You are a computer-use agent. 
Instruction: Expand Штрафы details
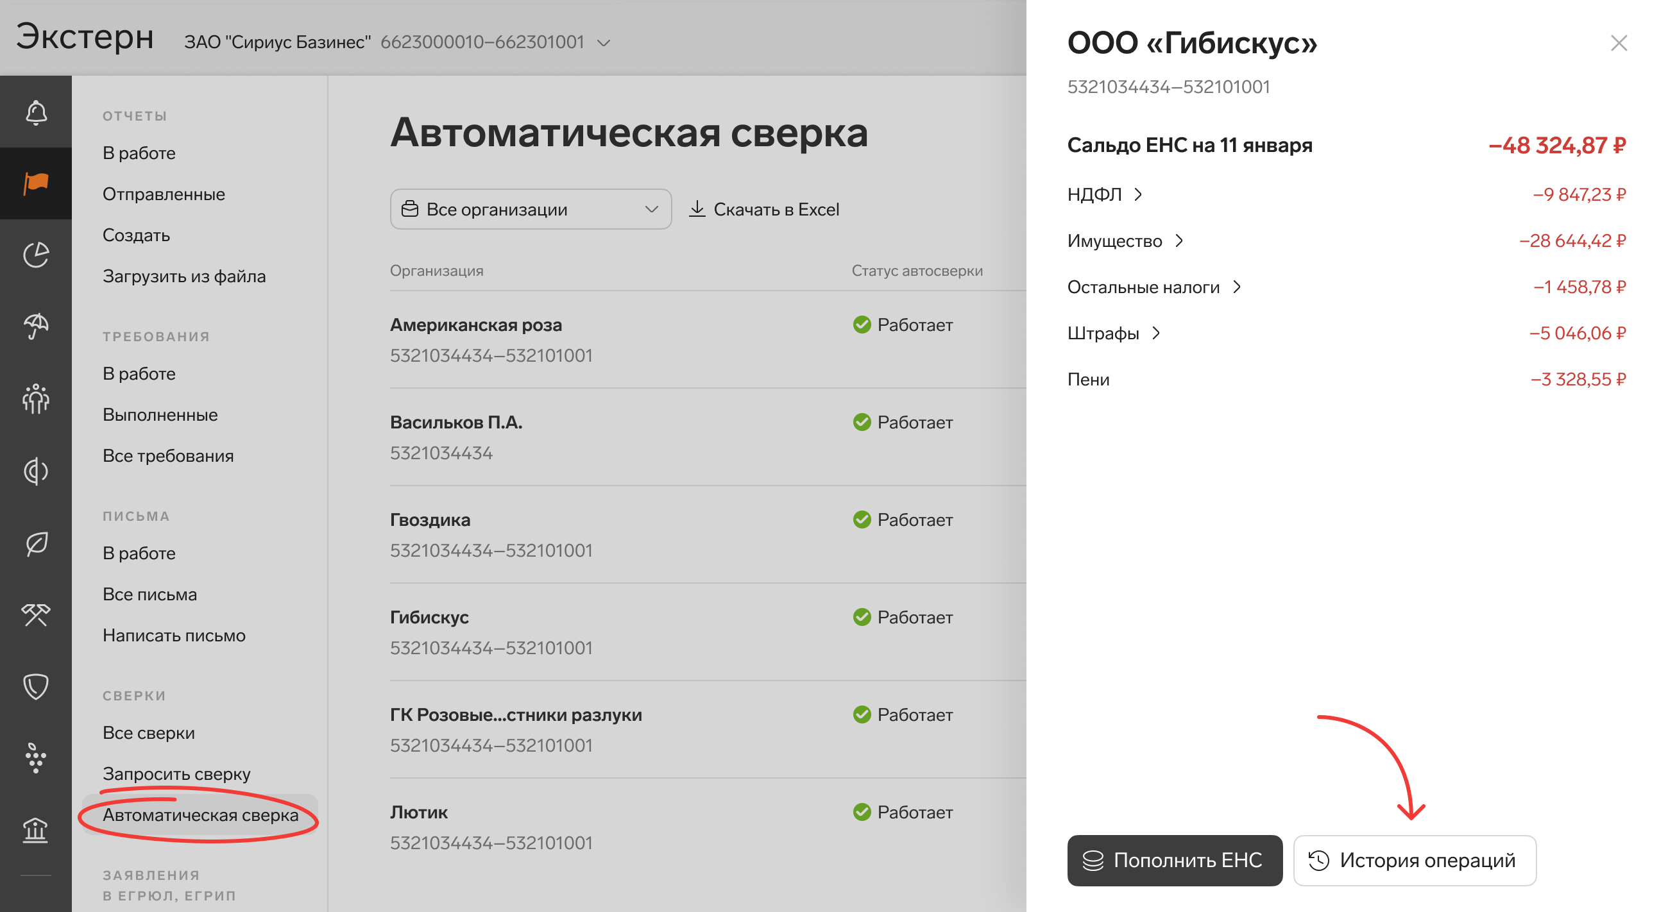(x=1114, y=333)
